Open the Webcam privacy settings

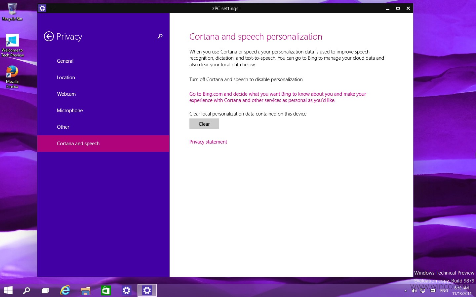[x=103, y=94]
